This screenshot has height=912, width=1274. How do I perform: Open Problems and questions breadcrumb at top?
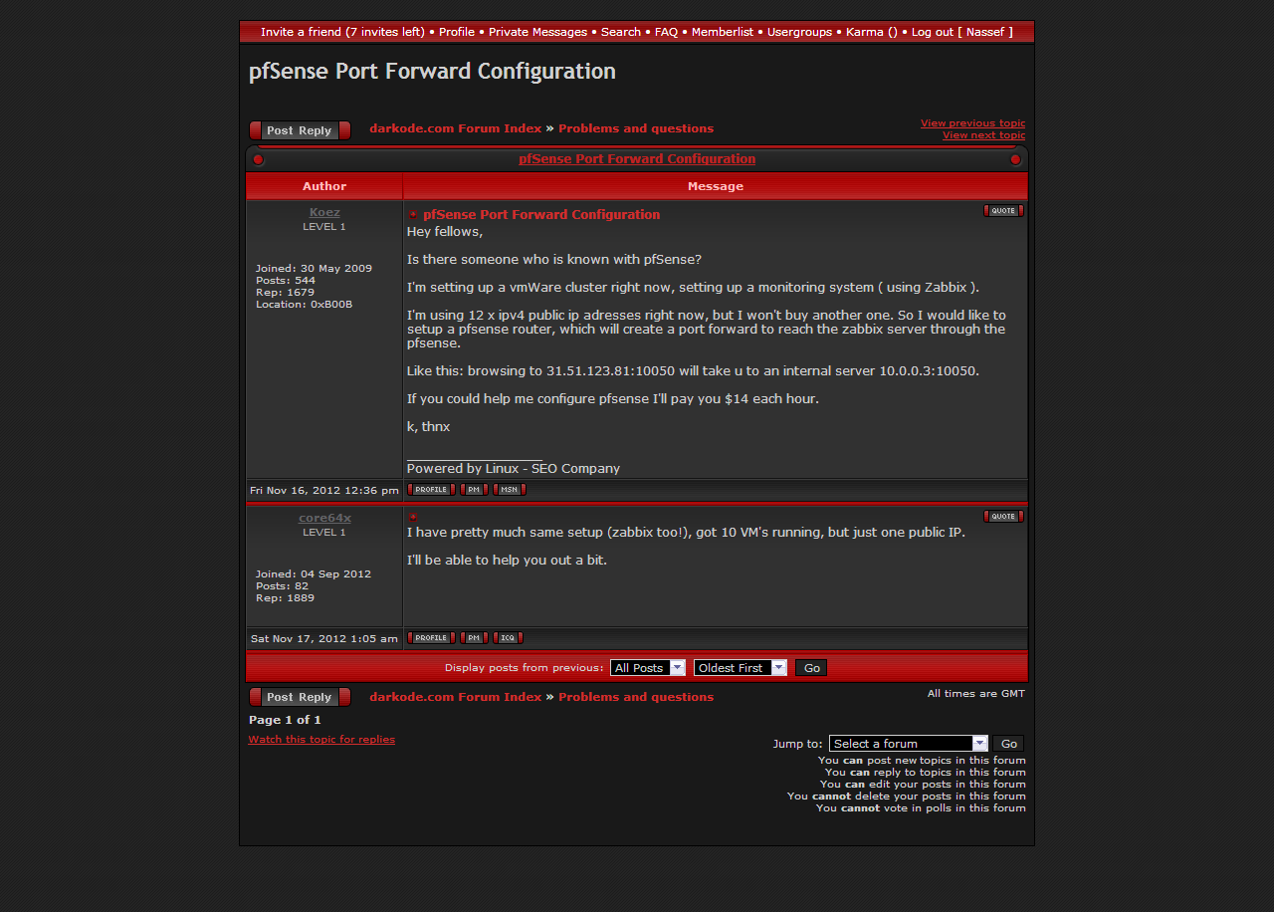coord(636,128)
